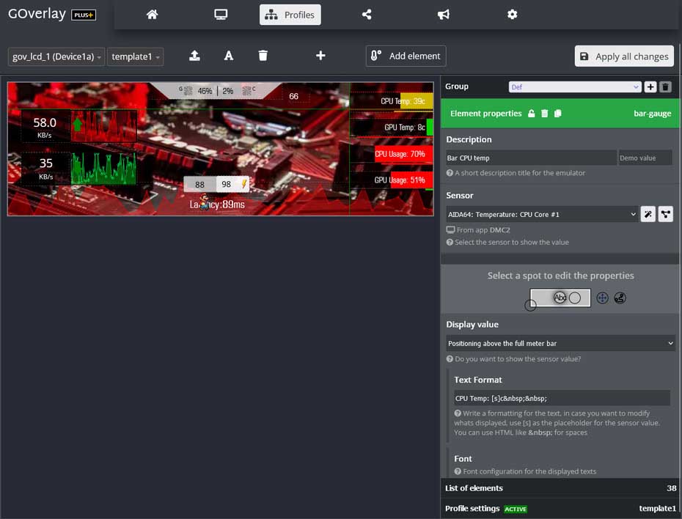Click the magic wand sensor button

point(648,214)
